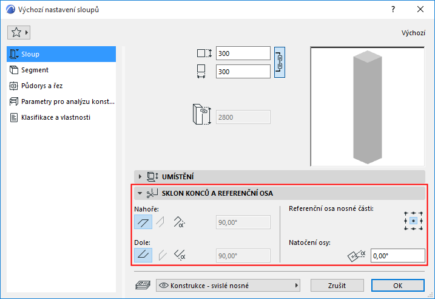Toggle the chain link for dimensions
This screenshot has height=299, width=435.
279,62
